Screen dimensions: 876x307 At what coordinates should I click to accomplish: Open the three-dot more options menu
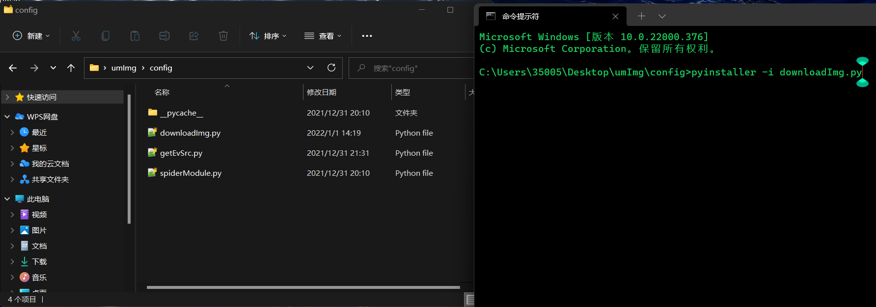pyautogui.click(x=367, y=36)
